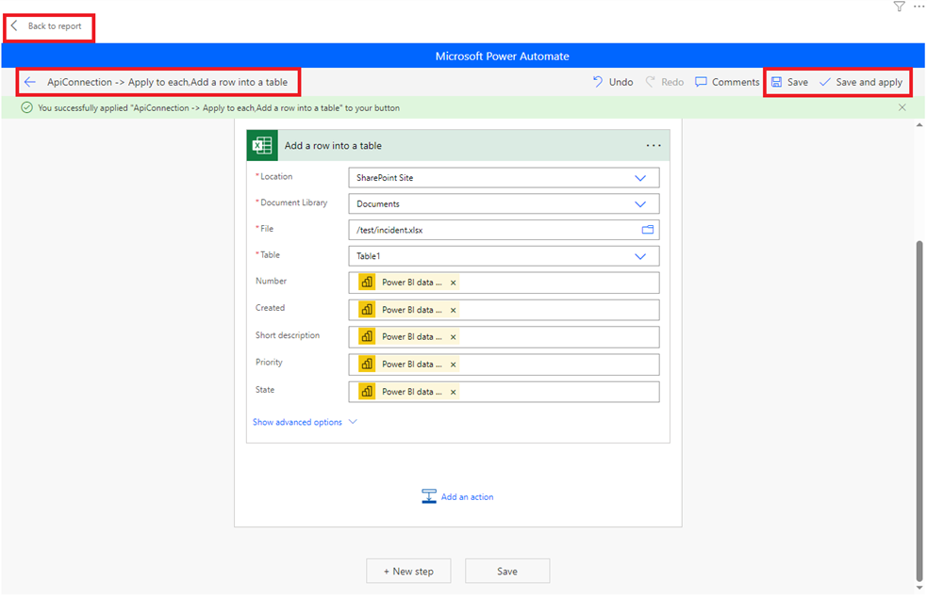Click inside the Short description input field

(x=556, y=337)
